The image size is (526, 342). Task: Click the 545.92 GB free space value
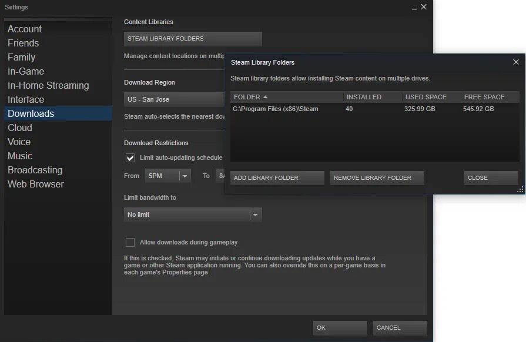478,109
